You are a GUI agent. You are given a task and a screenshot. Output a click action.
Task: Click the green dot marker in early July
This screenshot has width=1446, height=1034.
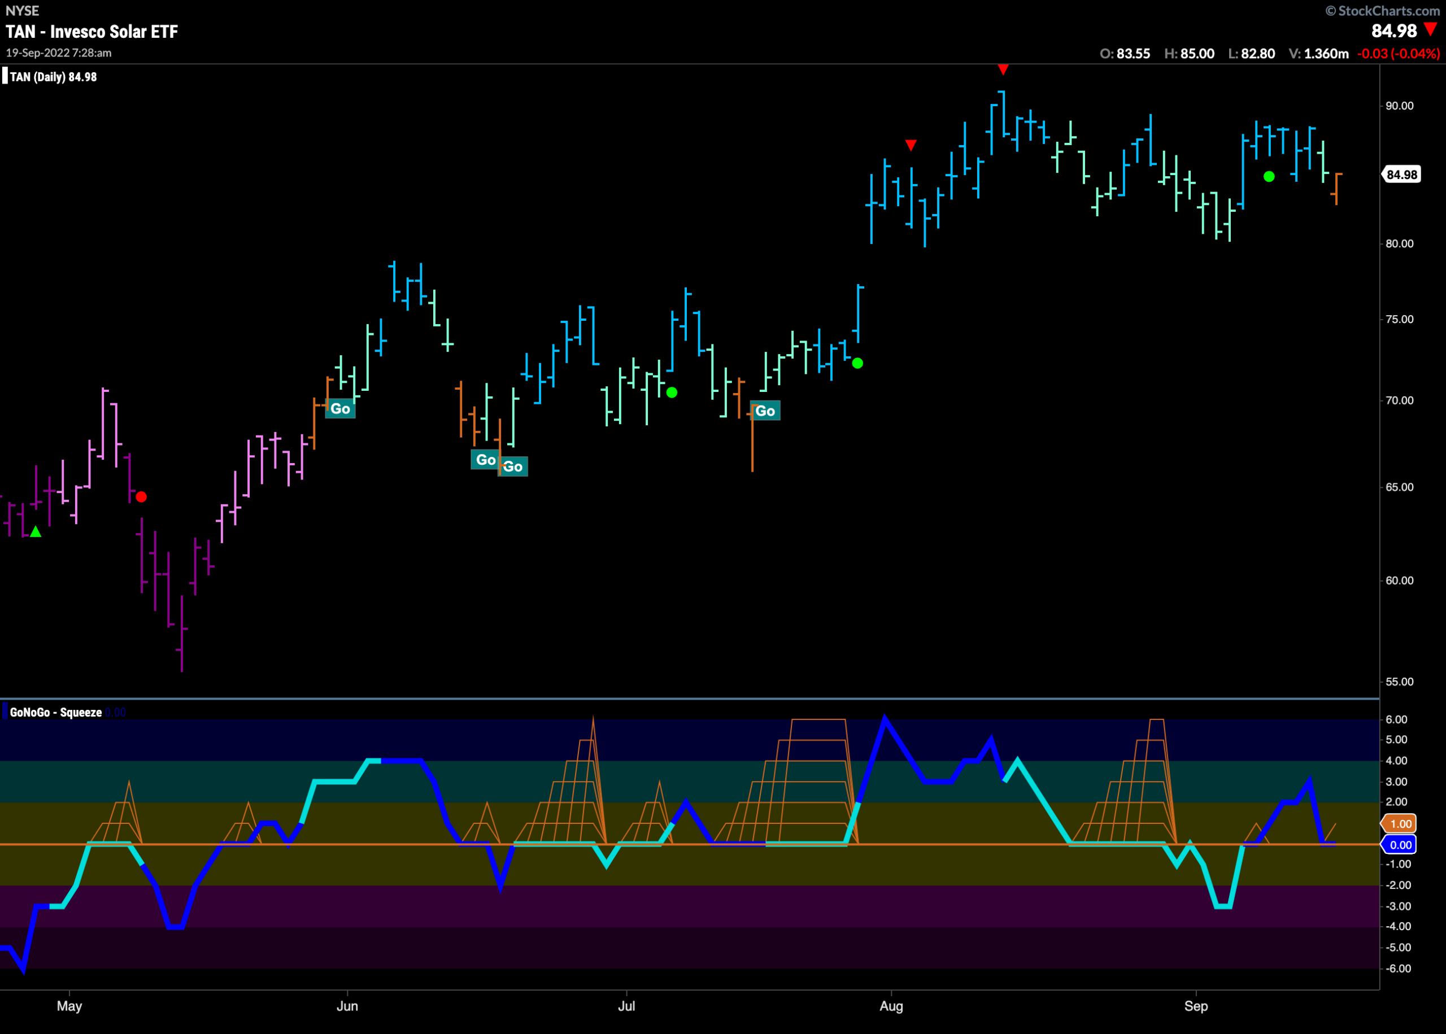pyautogui.click(x=672, y=393)
